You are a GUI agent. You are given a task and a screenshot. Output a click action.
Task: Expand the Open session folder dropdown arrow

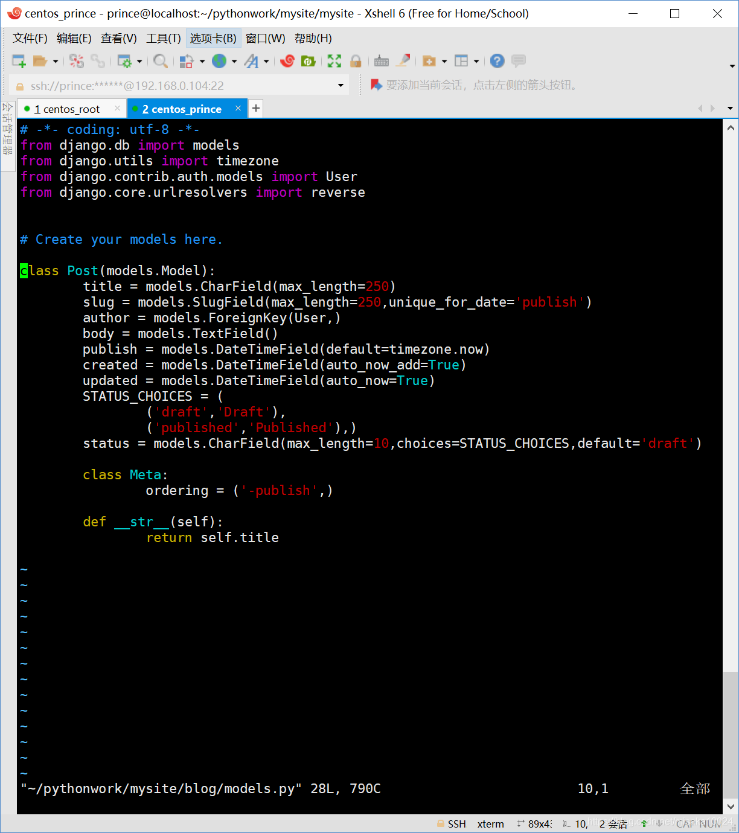coord(56,61)
